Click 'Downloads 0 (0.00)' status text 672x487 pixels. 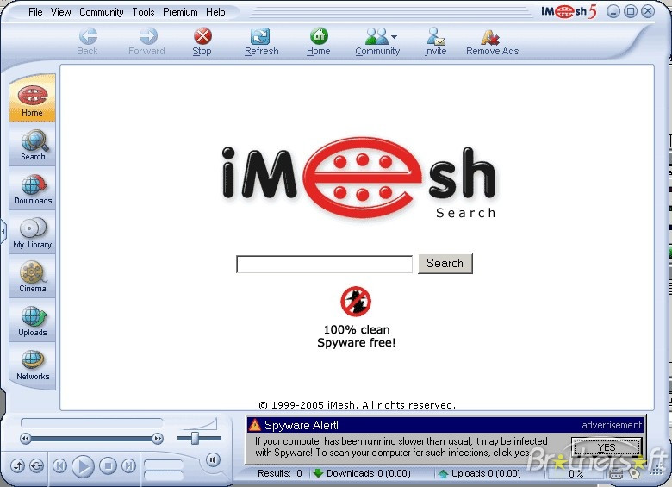[x=369, y=473]
